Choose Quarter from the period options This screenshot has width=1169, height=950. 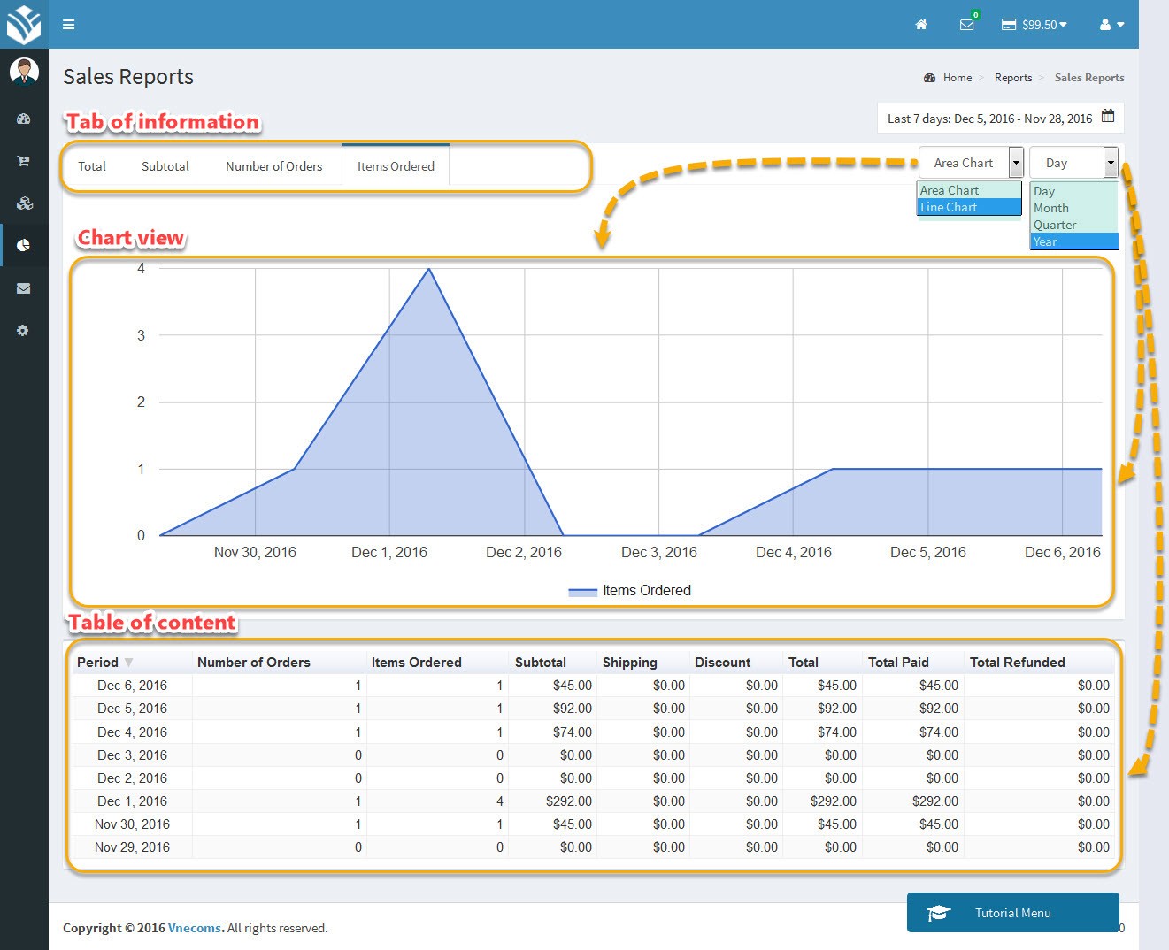point(1055,225)
